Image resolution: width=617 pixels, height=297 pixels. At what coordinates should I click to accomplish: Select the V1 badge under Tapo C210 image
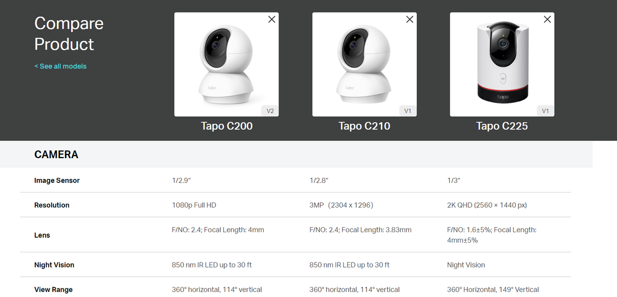tap(408, 110)
